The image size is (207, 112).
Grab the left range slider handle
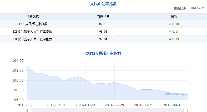(x=27, y=110)
